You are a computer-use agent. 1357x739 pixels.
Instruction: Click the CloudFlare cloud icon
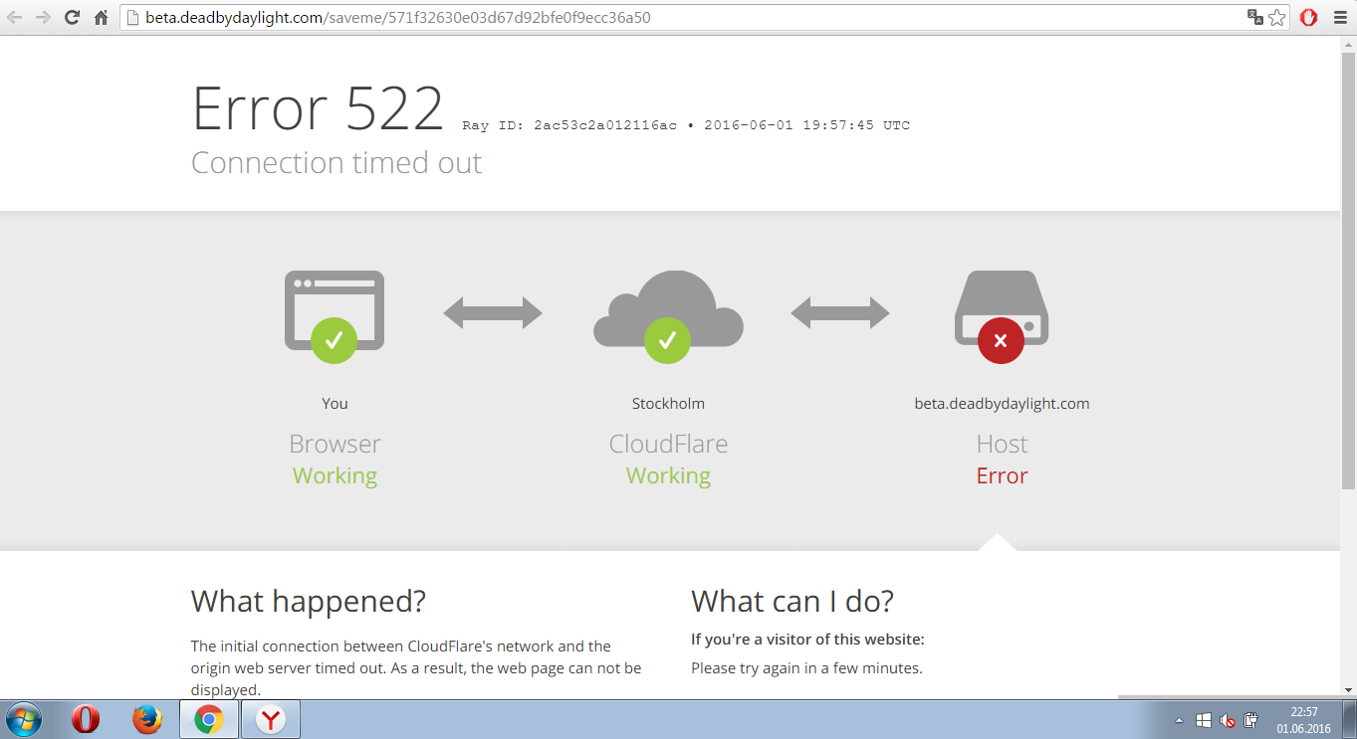tap(668, 316)
